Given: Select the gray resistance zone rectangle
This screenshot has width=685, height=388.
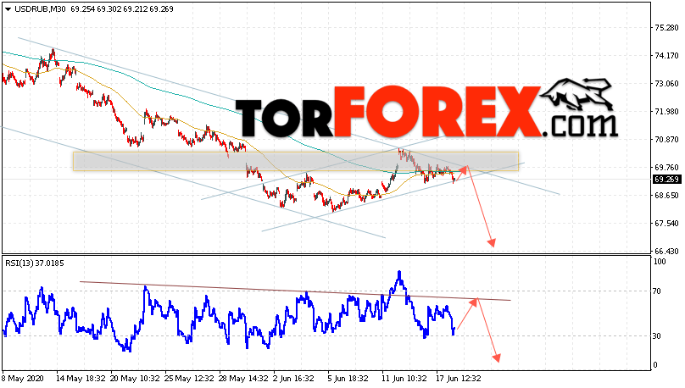Looking at the screenshot, I should pos(296,161).
